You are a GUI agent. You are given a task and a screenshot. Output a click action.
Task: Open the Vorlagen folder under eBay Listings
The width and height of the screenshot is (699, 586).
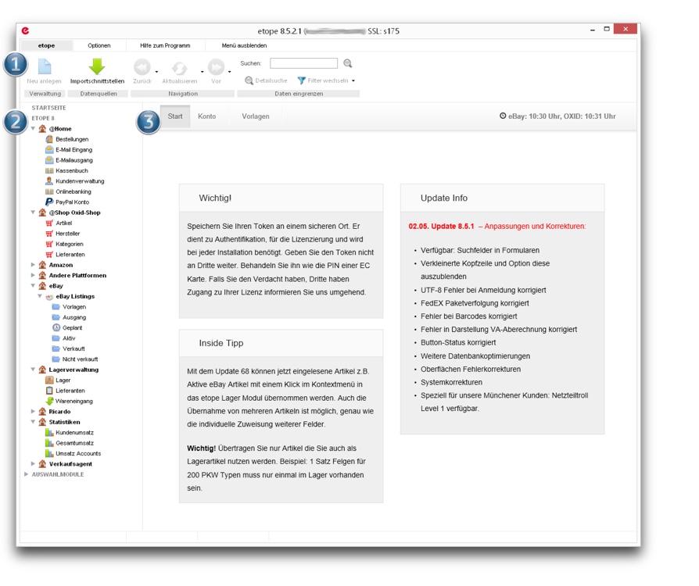(x=74, y=306)
